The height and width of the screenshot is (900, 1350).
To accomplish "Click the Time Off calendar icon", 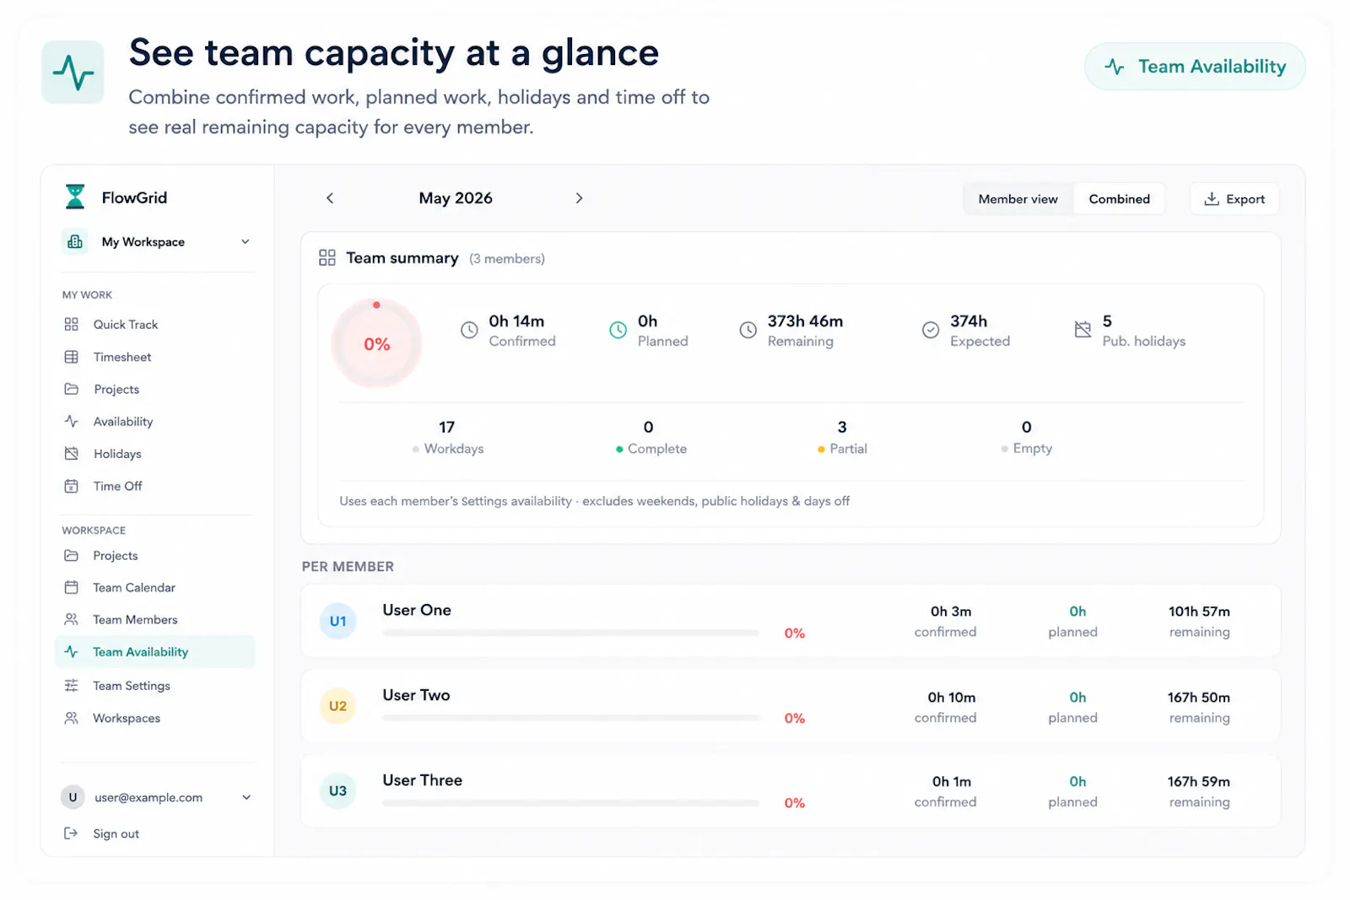I will point(72,486).
